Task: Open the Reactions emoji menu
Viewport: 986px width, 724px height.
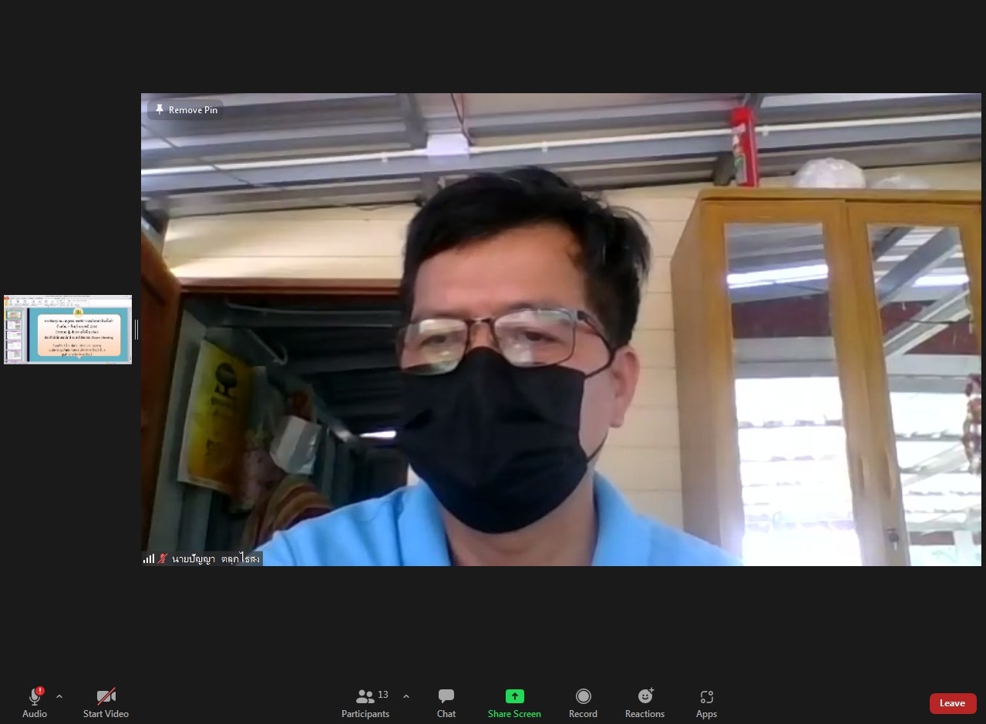Action: coord(644,702)
